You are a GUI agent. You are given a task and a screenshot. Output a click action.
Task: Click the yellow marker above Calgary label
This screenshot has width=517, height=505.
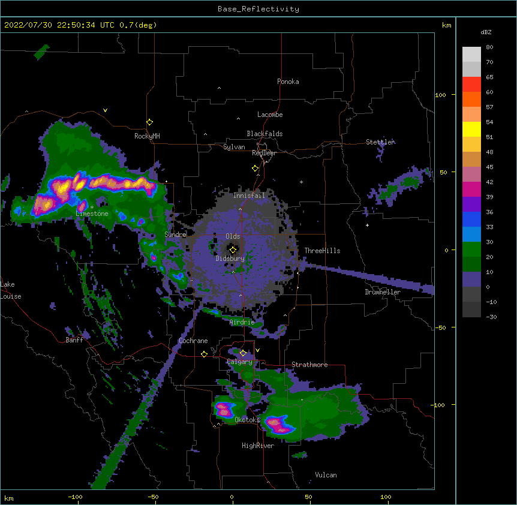pos(243,353)
